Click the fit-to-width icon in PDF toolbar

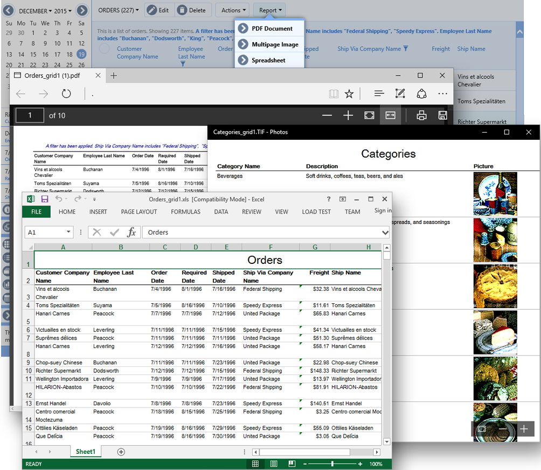[390, 115]
